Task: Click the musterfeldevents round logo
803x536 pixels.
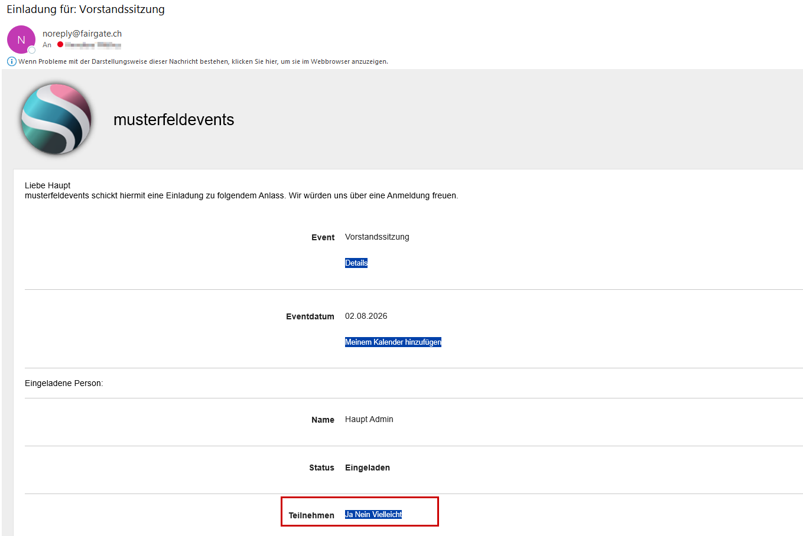Action: (x=57, y=119)
